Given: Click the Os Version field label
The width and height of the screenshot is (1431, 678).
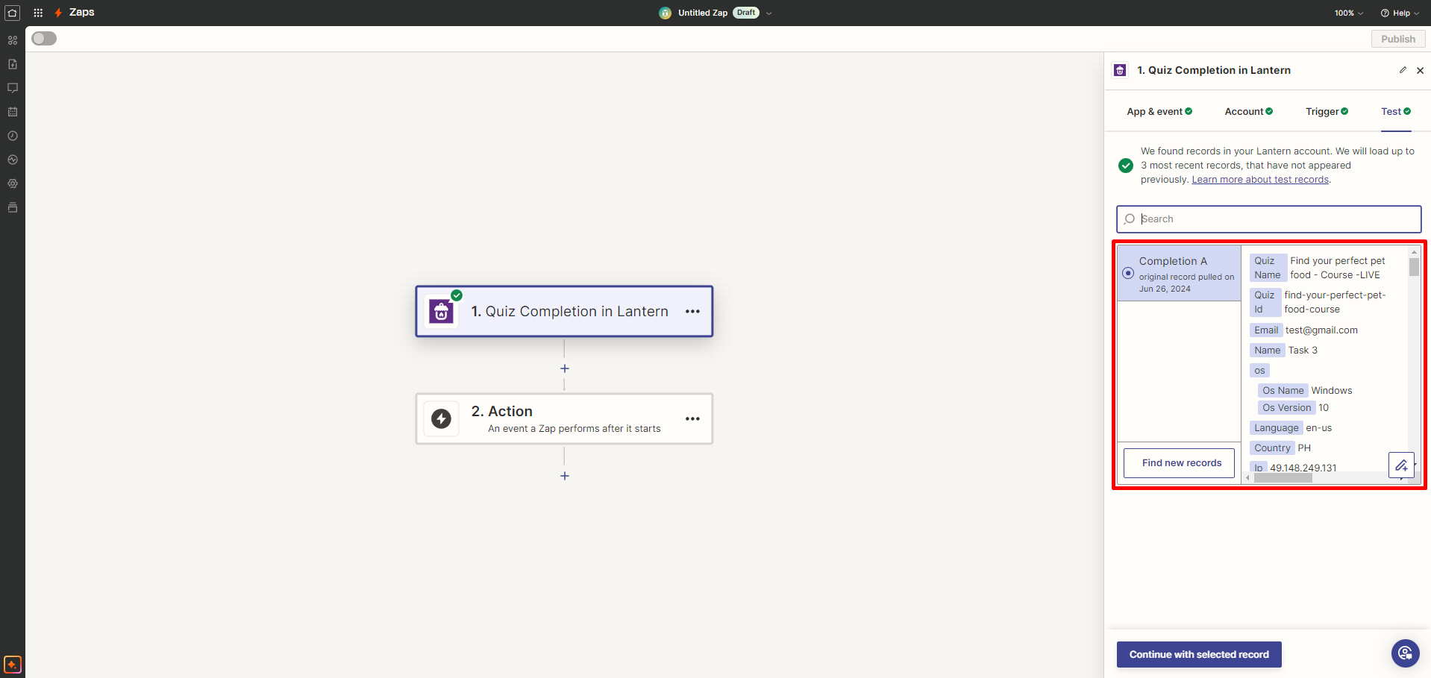Looking at the screenshot, I should (1286, 408).
